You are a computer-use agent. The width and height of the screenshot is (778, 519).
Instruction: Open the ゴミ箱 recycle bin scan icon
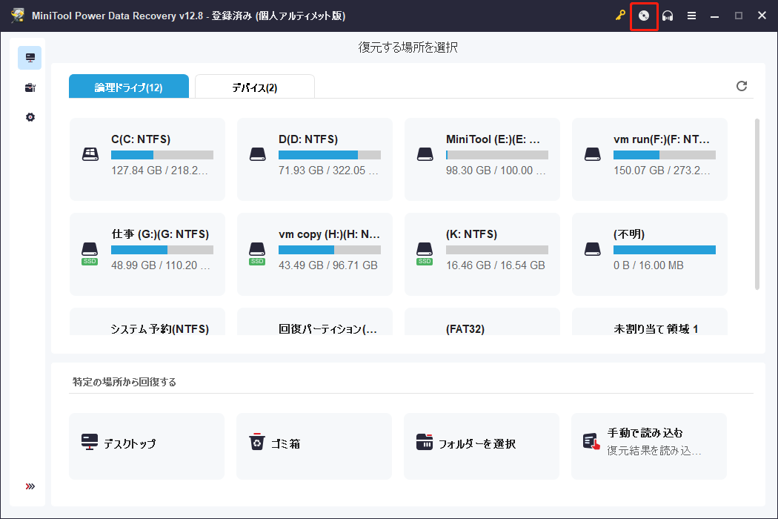257,441
